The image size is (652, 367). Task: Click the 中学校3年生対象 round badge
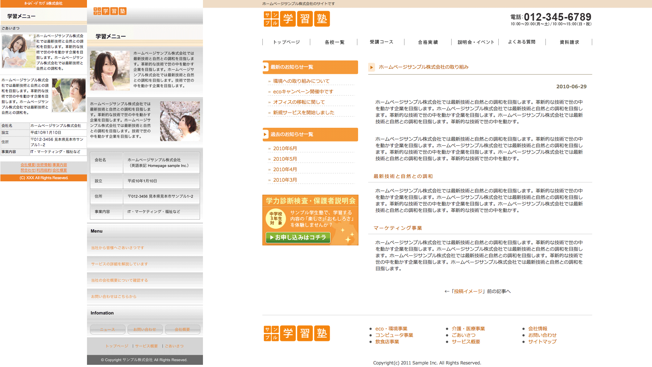point(275,219)
